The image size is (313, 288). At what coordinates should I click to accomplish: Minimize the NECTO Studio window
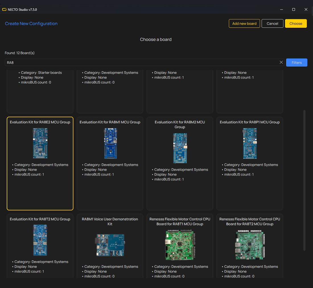tap(281, 9)
